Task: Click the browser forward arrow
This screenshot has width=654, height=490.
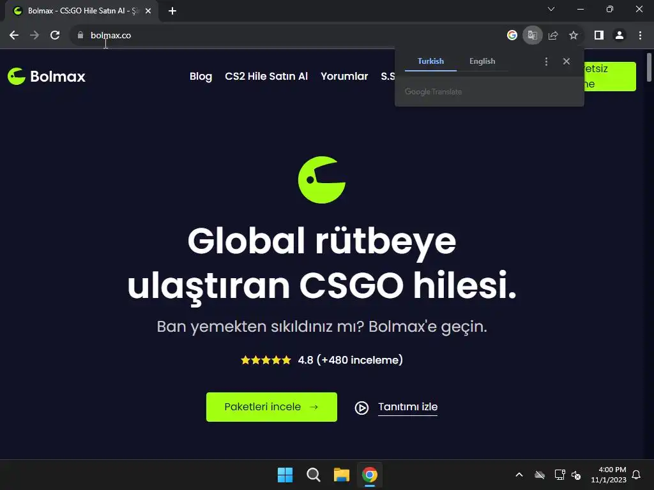Action: pyautogui.click(x=34, y=36)
